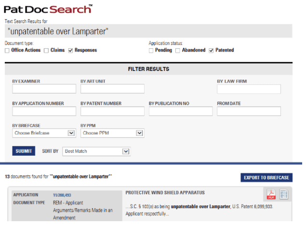
Task: Open the document text icon beside PDF
Action: [283, 194]
